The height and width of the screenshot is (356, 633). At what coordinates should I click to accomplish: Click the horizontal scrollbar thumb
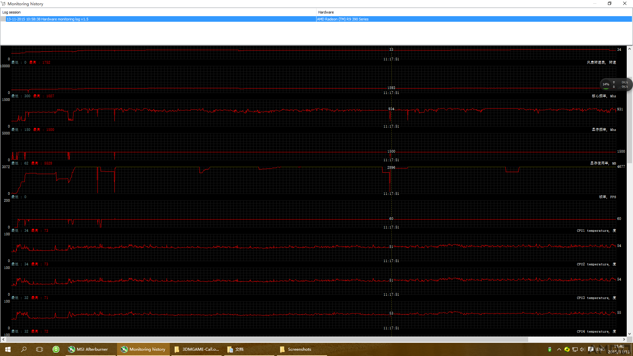click(267, 339)
